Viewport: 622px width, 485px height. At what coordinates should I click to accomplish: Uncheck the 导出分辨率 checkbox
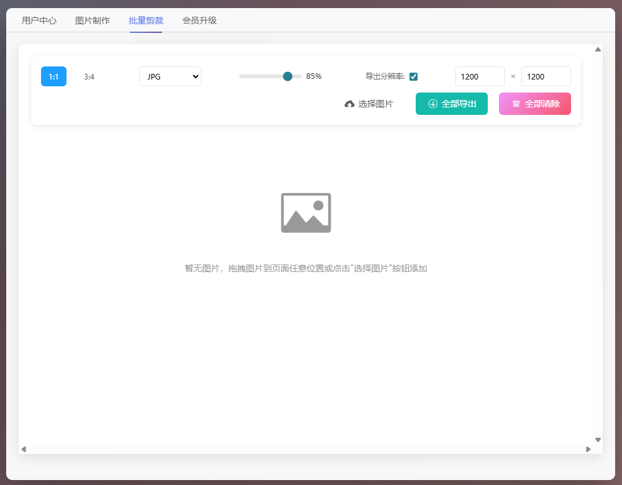tap(414, 76)
